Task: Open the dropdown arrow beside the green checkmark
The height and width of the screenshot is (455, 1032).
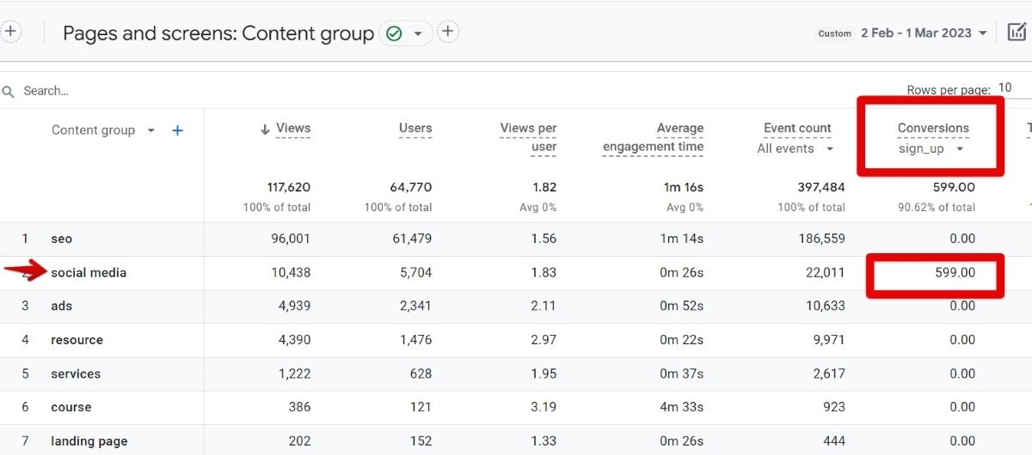Action: pos(418,33)
